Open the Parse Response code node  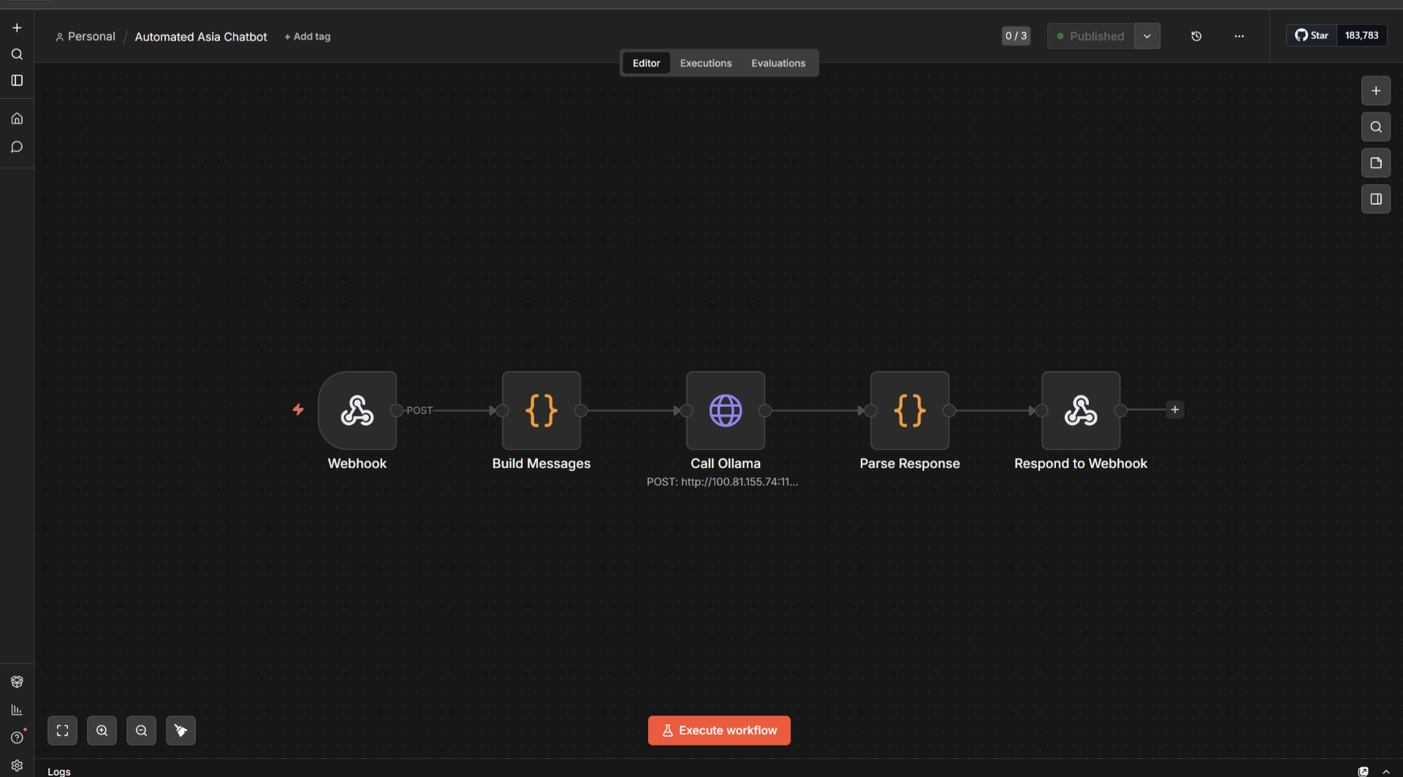coord(910,410)
